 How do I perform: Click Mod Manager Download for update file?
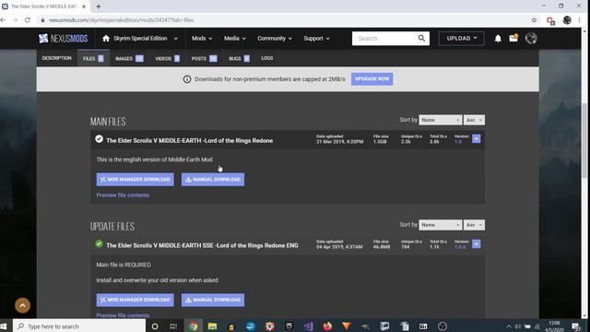pos(136,300)
